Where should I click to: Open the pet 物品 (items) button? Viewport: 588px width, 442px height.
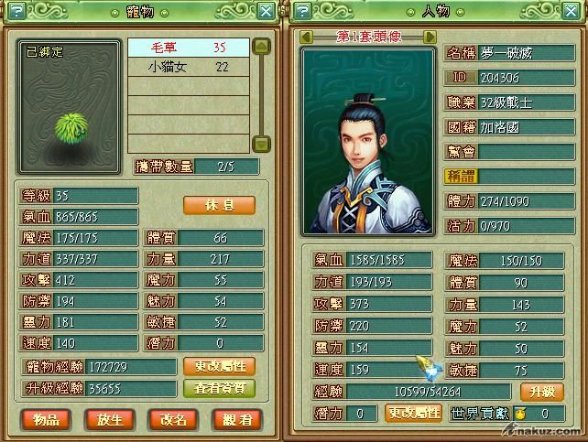point(46,419)
